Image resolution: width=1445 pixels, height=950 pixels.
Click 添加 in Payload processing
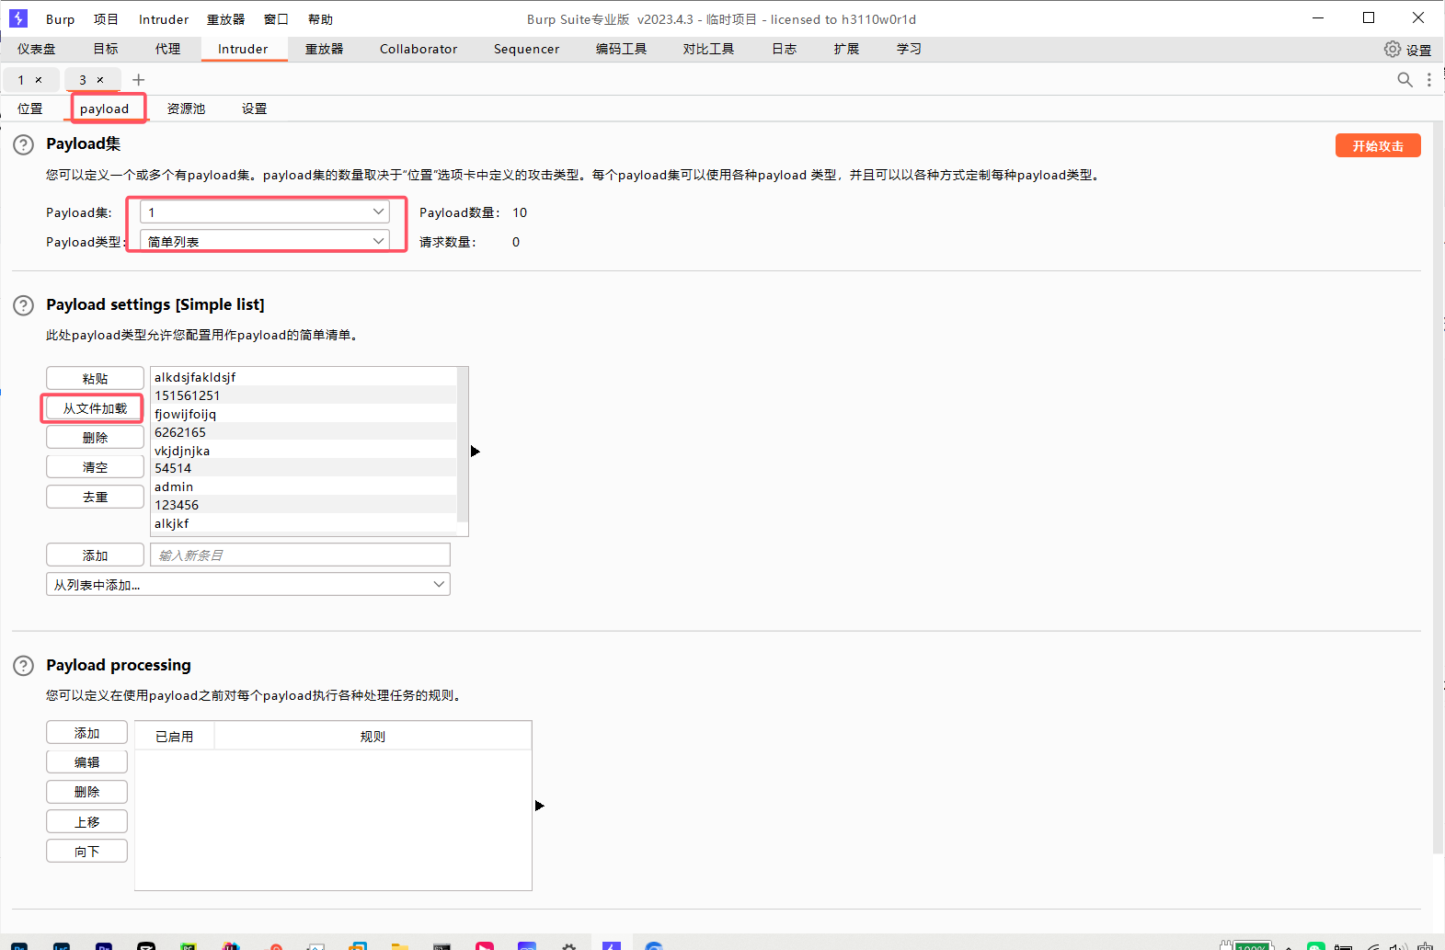click(87, 733)
